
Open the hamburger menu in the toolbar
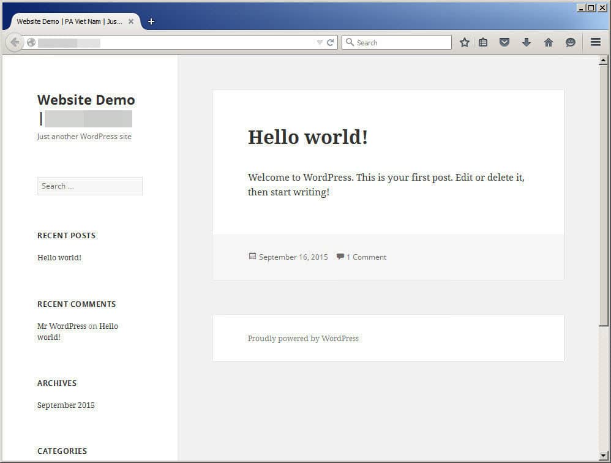[595, 42]
